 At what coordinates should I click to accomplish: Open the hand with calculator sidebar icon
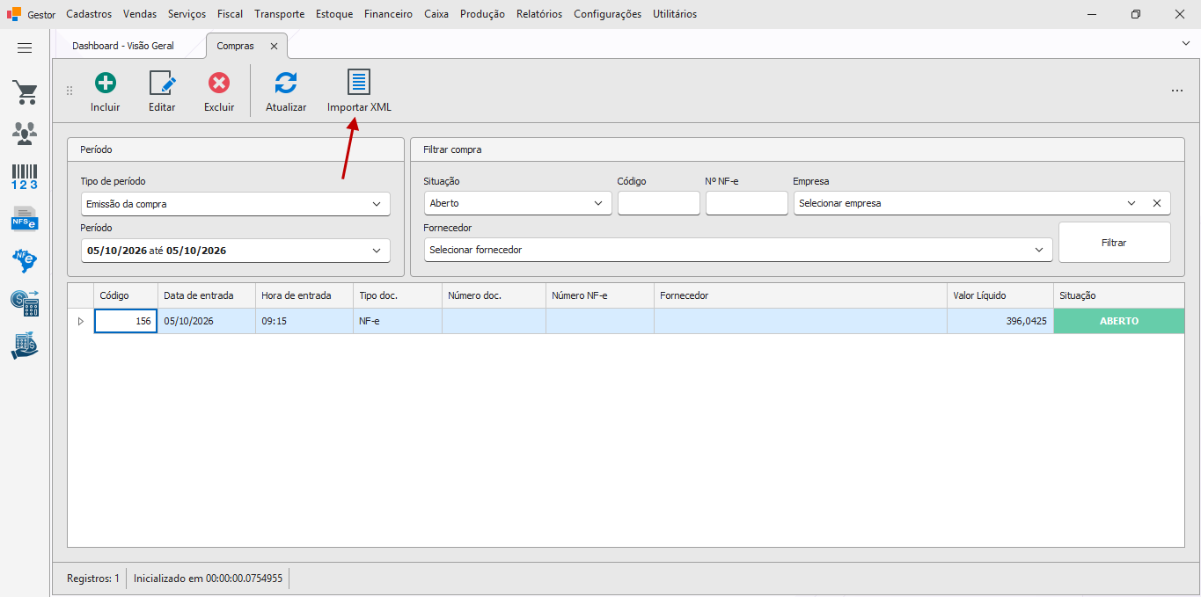click(25, 346)
